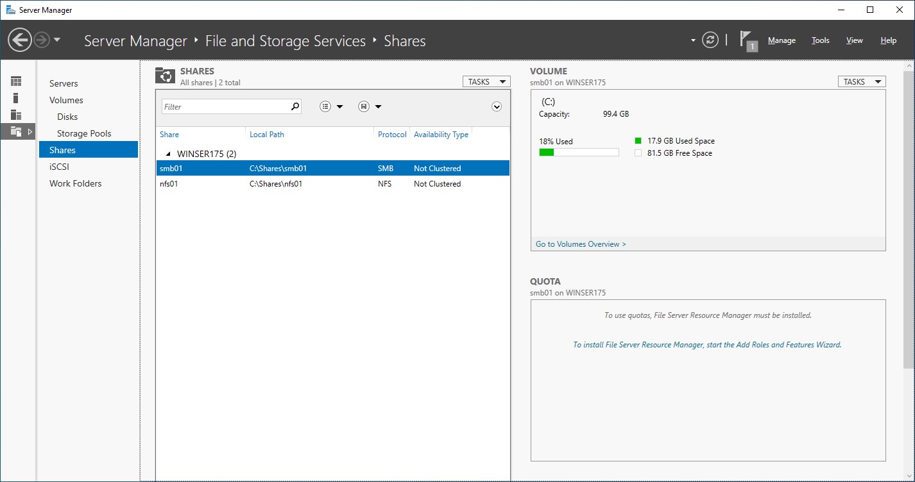Open the iSCSI page
Image resolution: width=915 pixels, height=482 pixels.
(59, 167)
